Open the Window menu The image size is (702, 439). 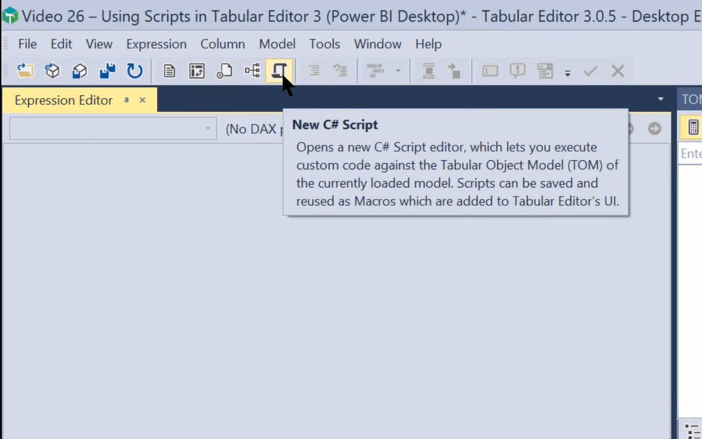378,44
